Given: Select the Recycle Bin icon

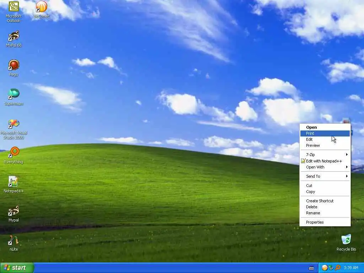Looking at the screenshot, I should 346,243.
